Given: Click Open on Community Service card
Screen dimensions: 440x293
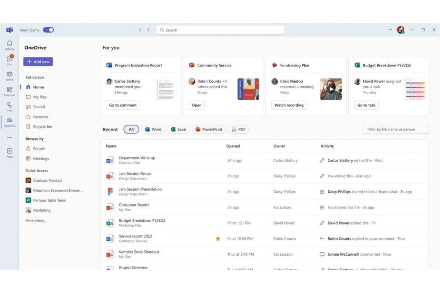Looking at the screenshot, I should [197, 105].
